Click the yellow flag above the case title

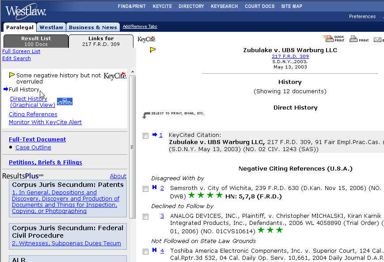(x=153, y=50)
